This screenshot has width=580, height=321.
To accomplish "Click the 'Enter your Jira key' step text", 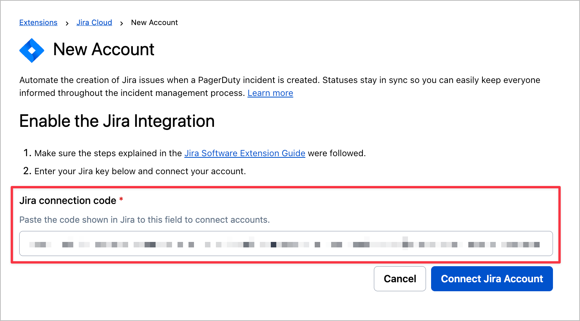I will [140, 171].
